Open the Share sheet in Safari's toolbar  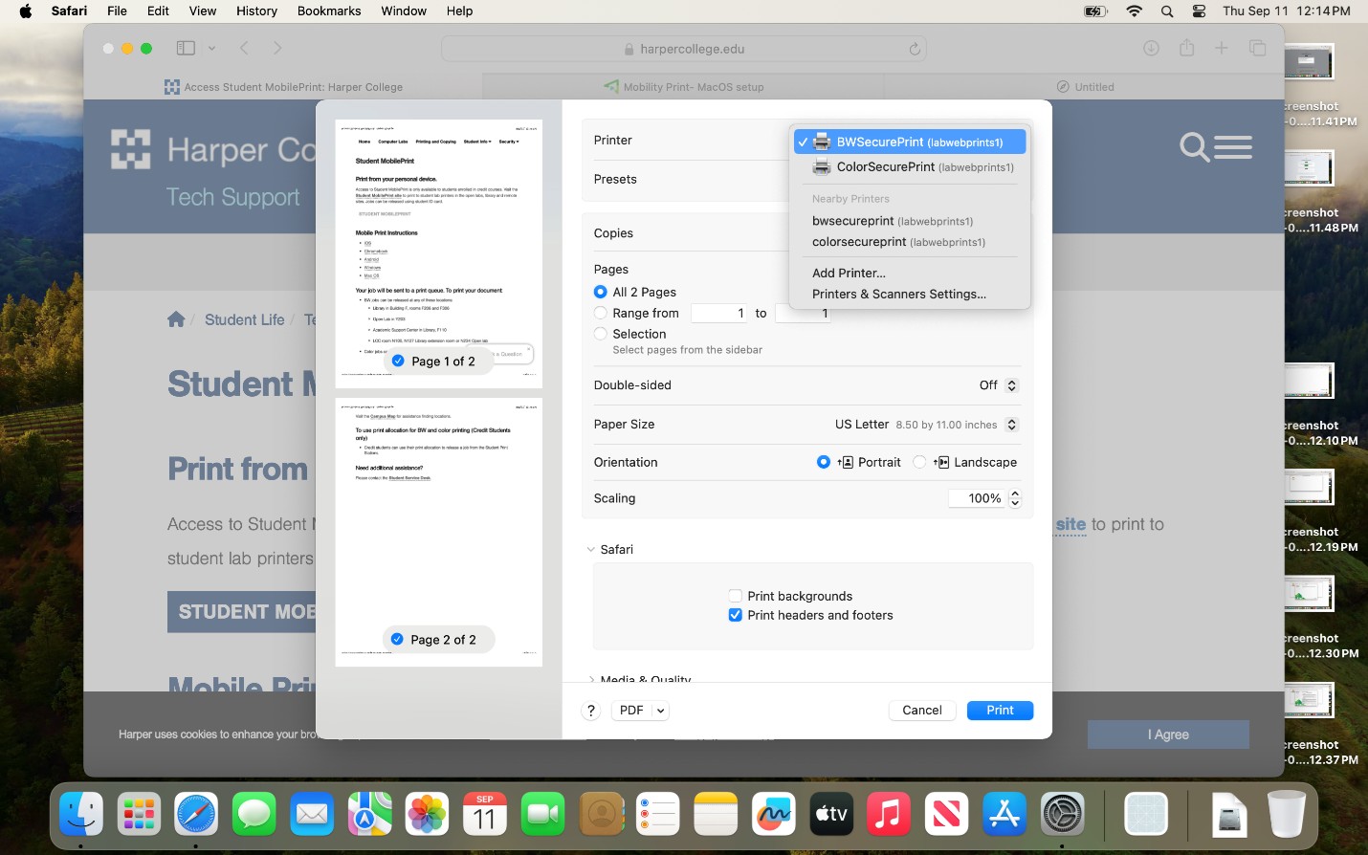[1186, 47]
